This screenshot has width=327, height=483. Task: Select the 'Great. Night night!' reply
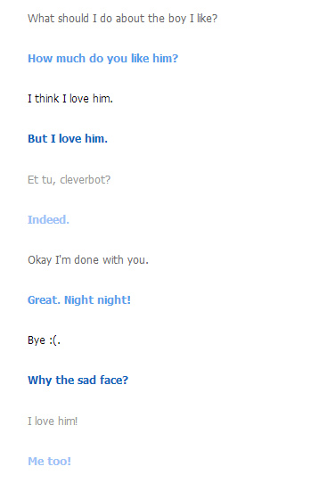(x=79, y=300)
